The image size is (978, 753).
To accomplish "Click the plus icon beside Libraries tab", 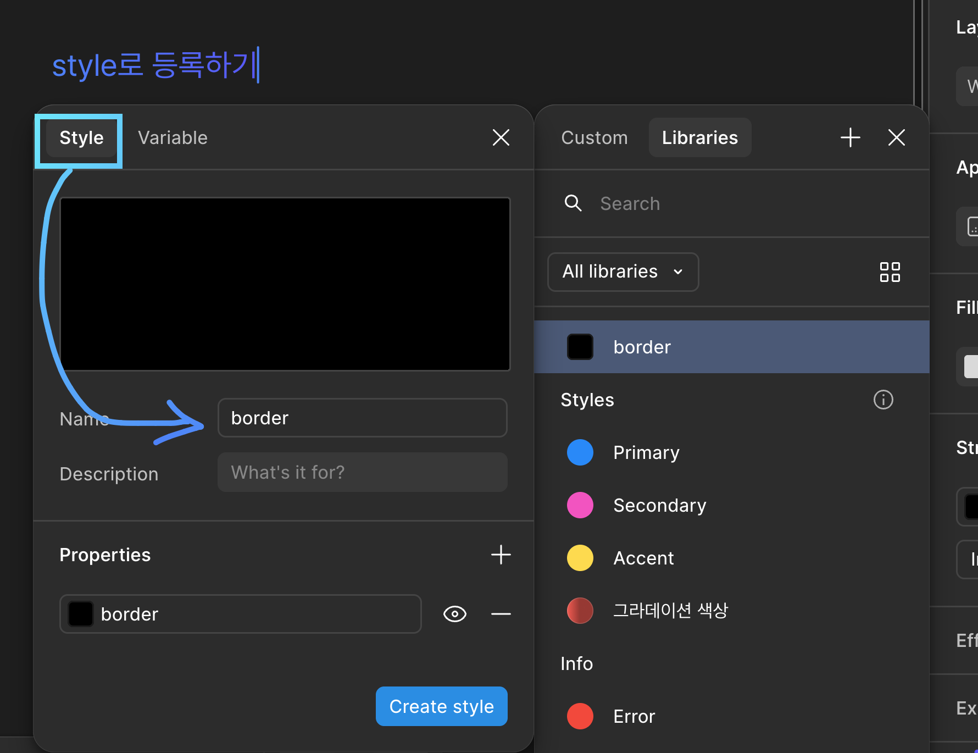I will tap(850, 137).
